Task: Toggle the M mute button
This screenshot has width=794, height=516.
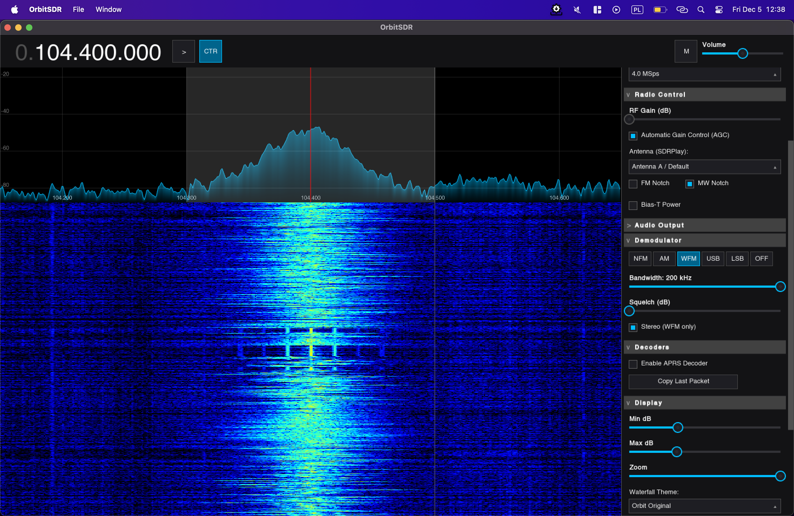Action: pos(686,51)
